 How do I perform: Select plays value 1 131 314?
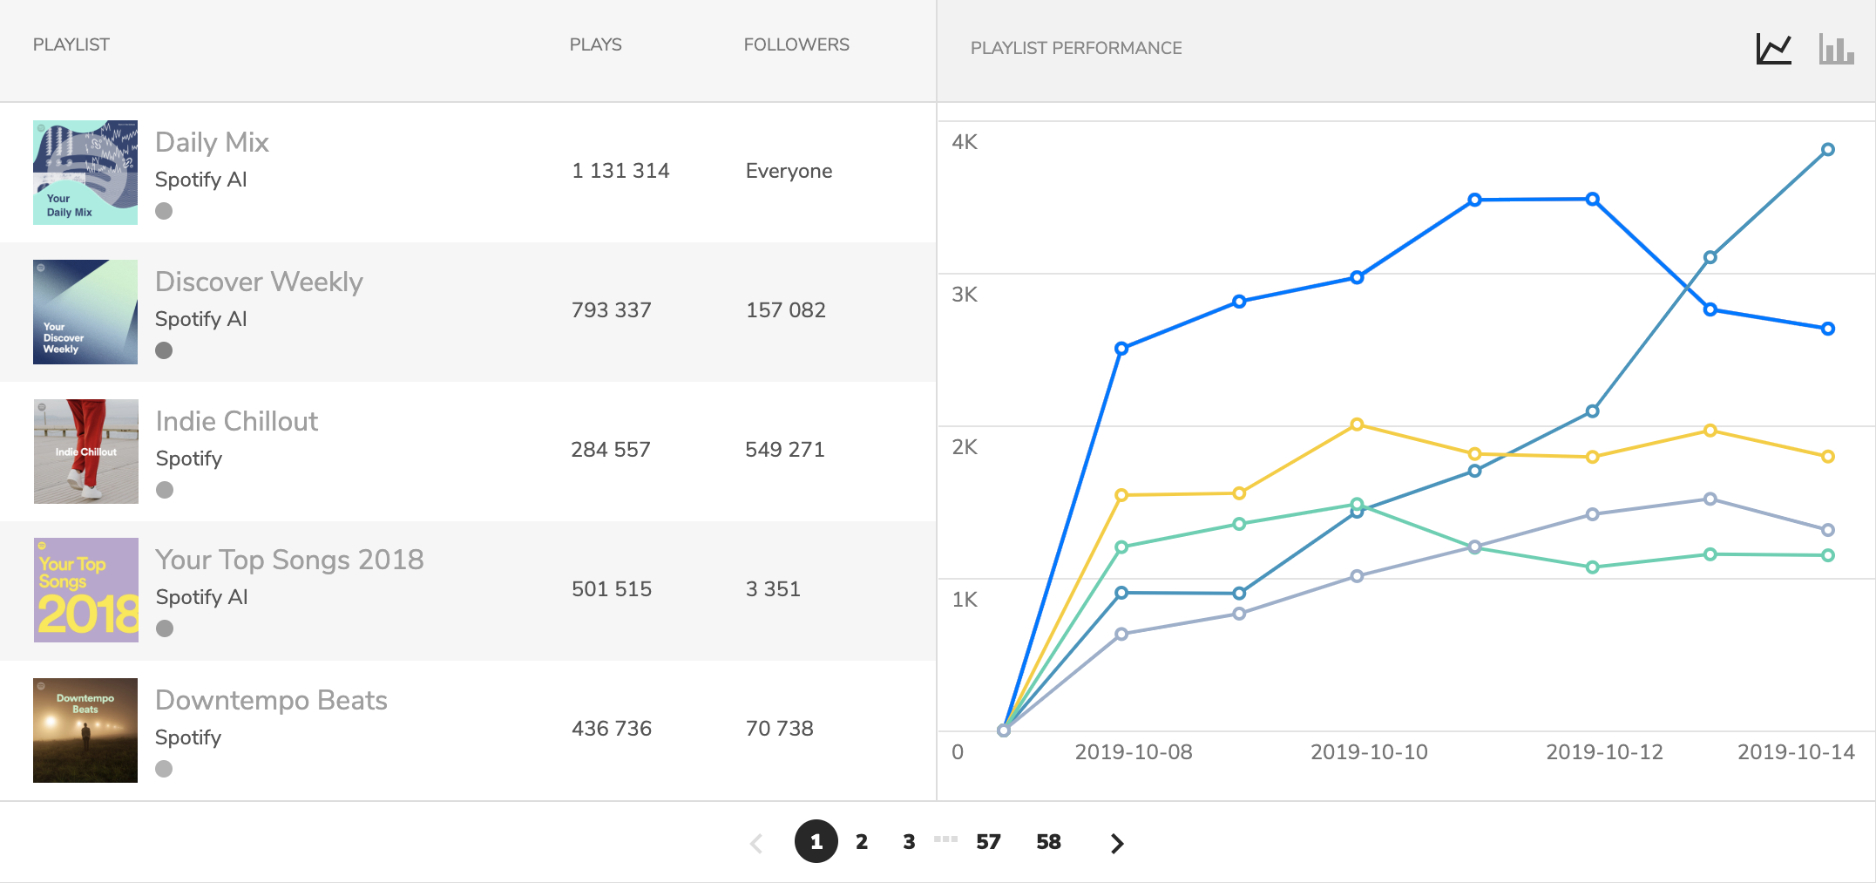tap(620, 171)
